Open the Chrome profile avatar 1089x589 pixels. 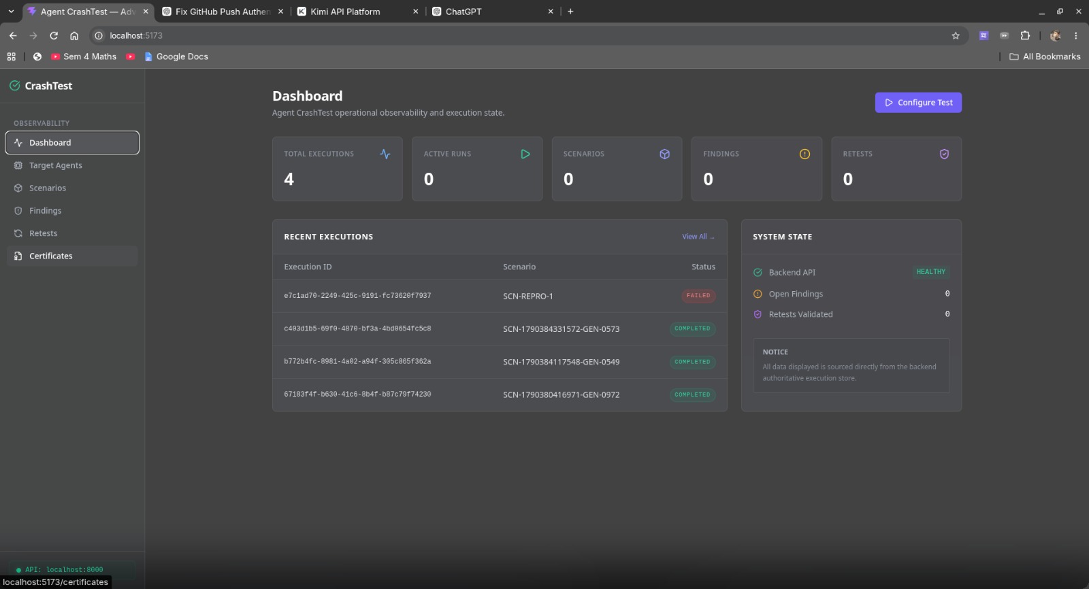[1056, 35]
